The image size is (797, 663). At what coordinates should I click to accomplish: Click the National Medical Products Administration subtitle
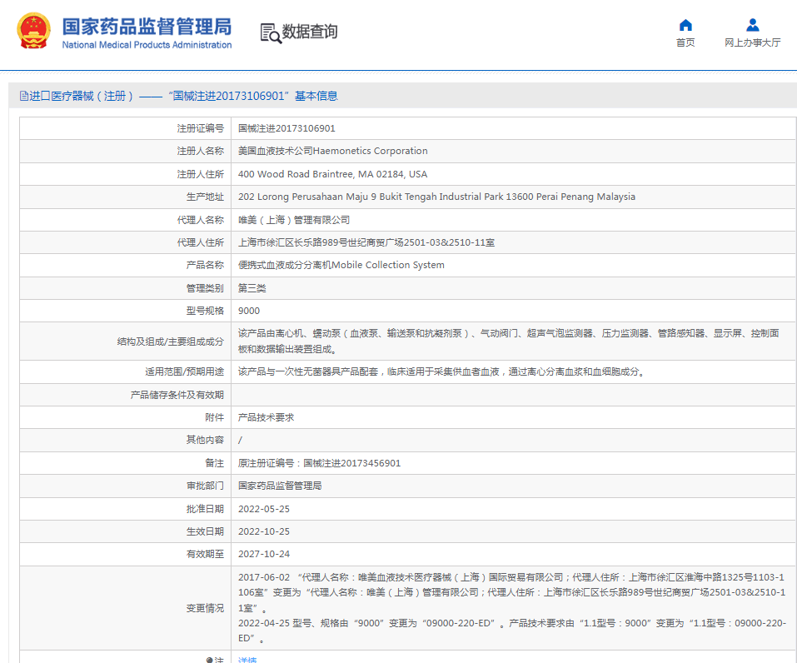tap(147, 45)
